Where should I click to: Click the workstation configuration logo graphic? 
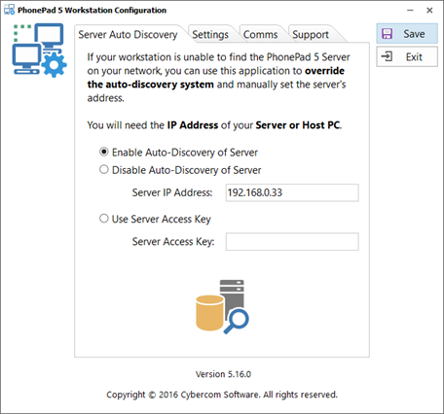click(39, 50)
